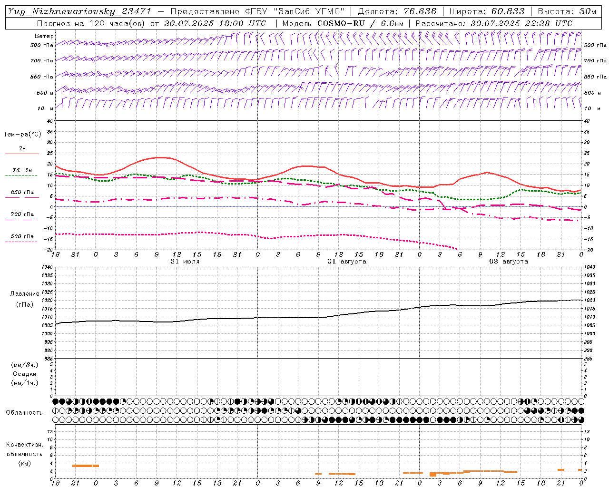Click the 850 гПа dashed legend entry under temperature
The height and width of the screenshot is (487, 609).
pyautogui.click(x=22, y=195)
